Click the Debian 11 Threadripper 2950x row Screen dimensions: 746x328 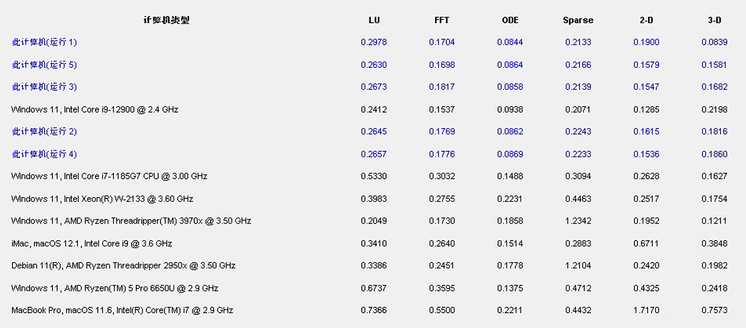point(123,265)
